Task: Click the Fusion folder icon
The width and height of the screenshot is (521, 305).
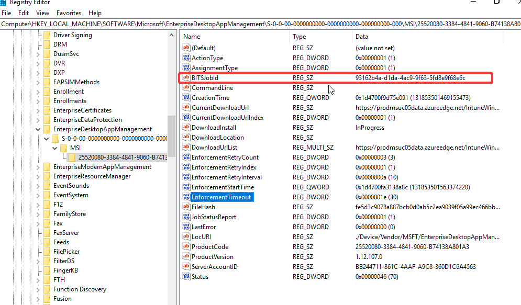Action: tap(47, 299)
